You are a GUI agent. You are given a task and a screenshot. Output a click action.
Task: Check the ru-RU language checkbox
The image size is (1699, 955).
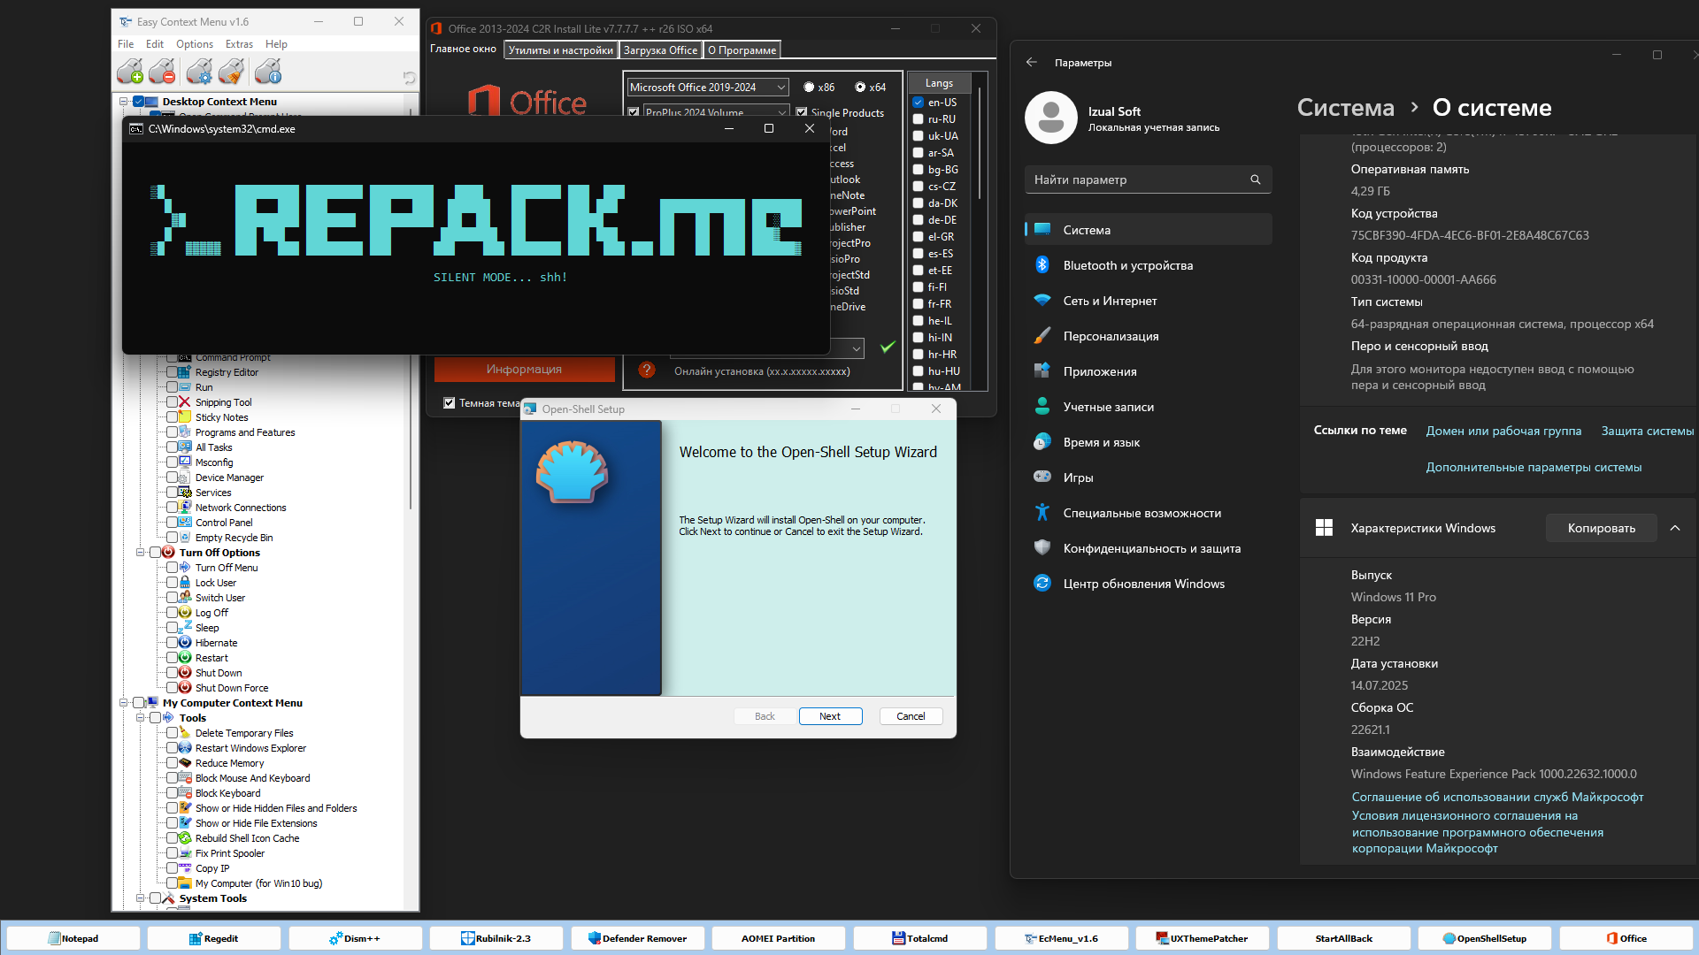[x=919, y=119]
